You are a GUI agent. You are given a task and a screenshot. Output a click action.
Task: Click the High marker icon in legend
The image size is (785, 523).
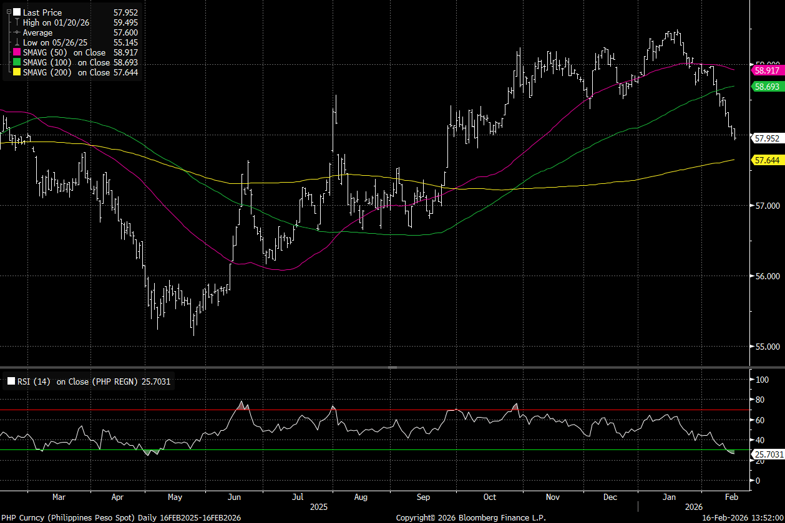tap(17, 22)
